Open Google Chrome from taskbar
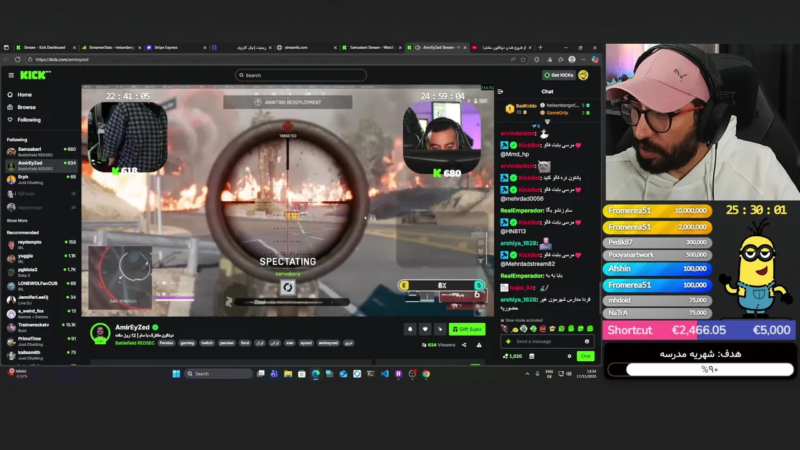The image size is (800, 450). click(x=426, y=374)
